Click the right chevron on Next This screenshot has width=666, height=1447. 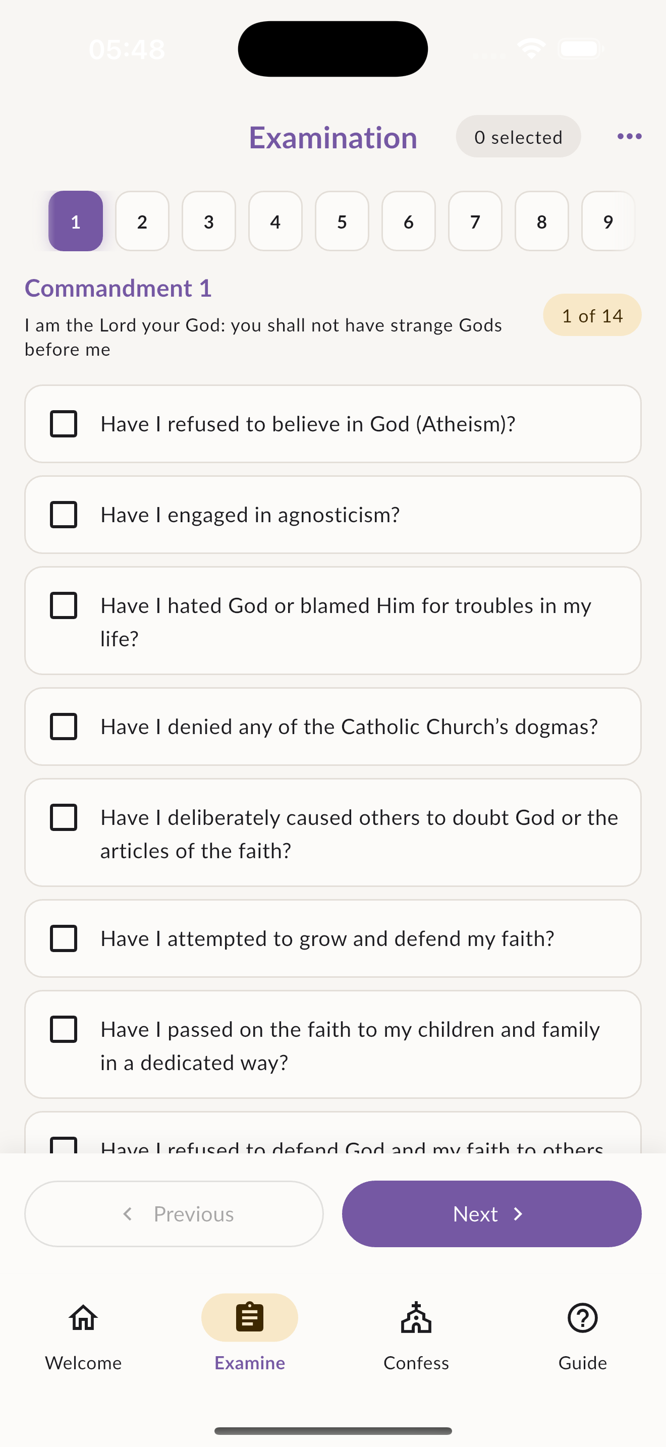[x=518, y=1214]
